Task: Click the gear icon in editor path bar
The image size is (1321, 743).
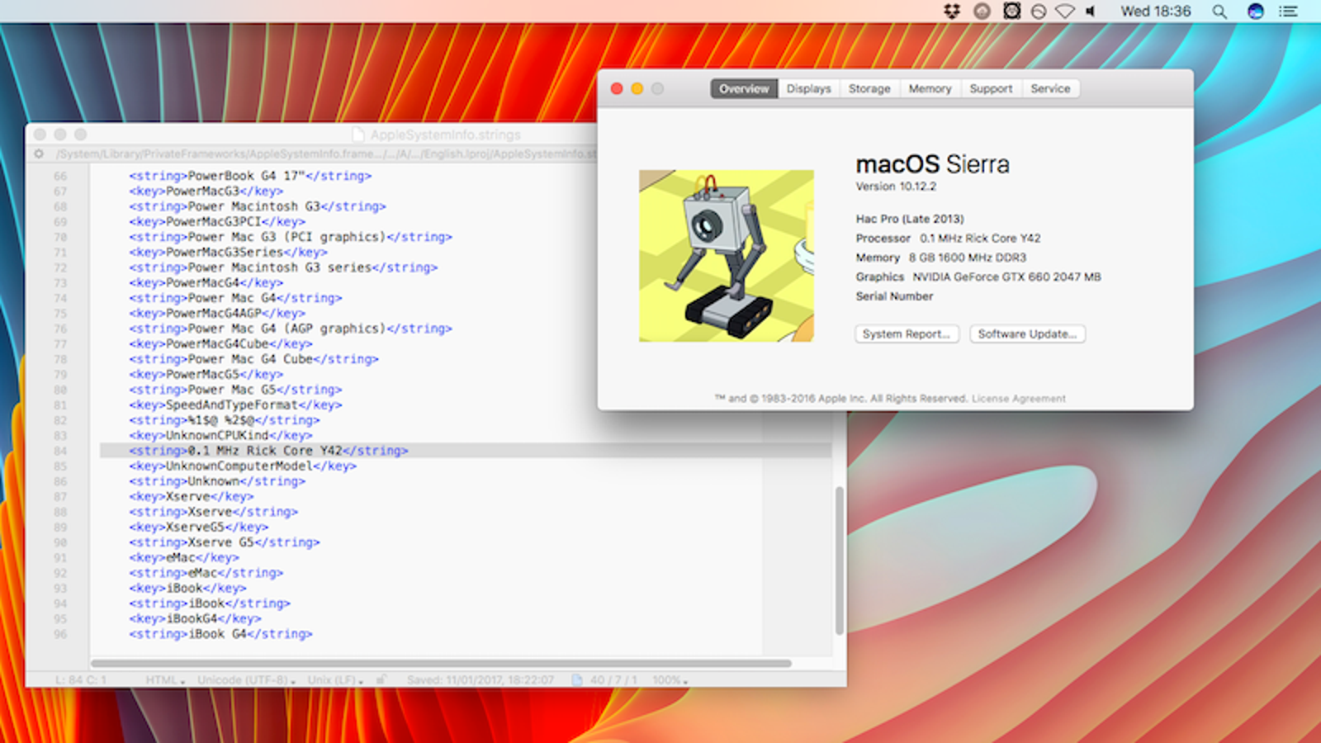Action: pyautogui.click(x=39, y=154)
